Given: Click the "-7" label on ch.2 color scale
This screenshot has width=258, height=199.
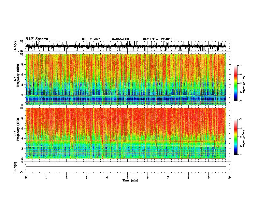Looking at the screenshot, I should (240, 155).
